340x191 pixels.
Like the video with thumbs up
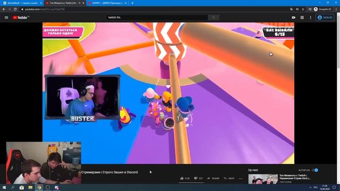(185, 178)
